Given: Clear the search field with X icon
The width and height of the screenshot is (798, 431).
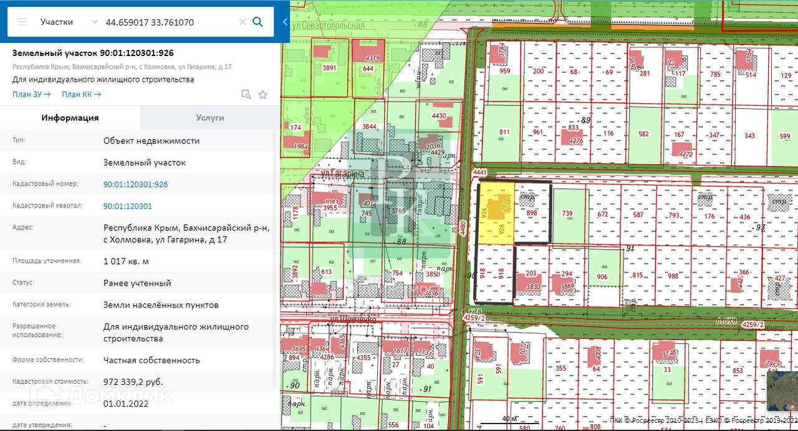Looking at the screenshot, I should pos(243,22).
